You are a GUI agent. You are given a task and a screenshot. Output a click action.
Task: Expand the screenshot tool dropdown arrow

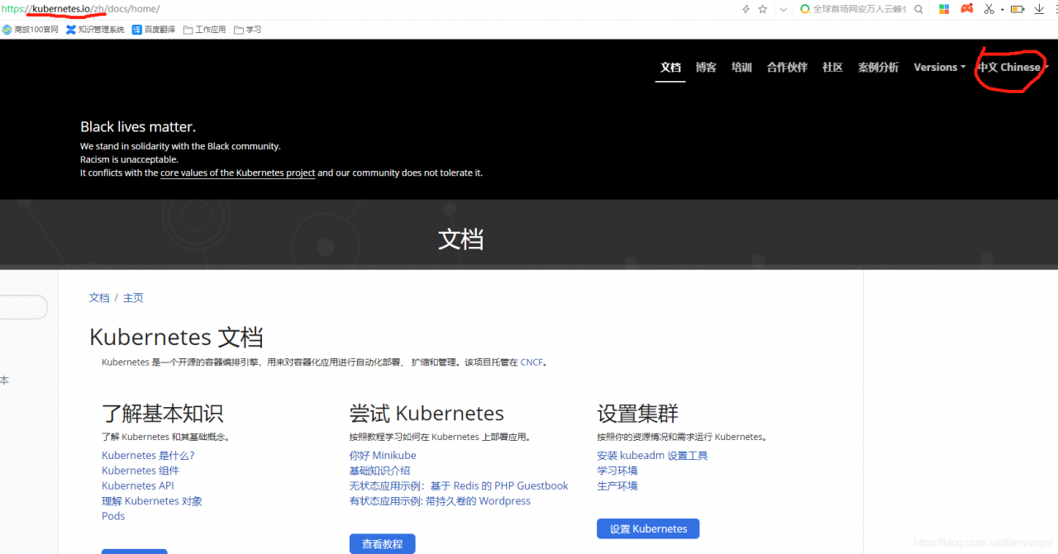(1002, 10)
